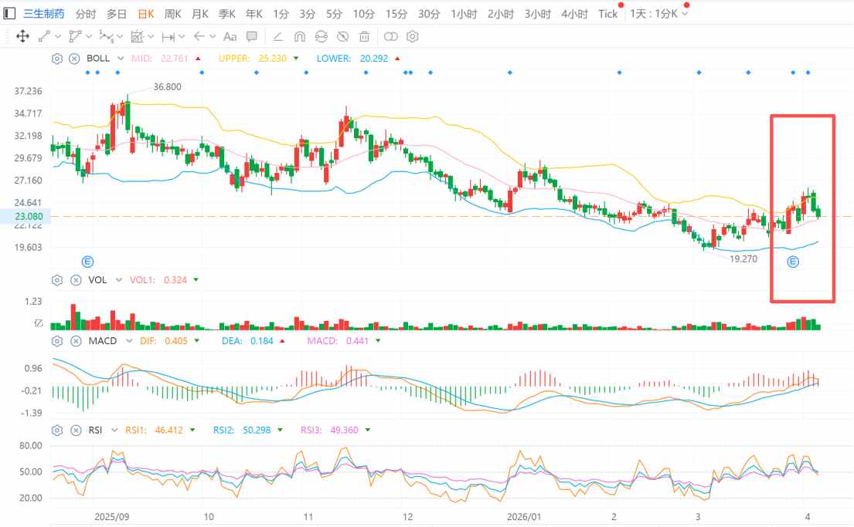
Task: Switch to the 分时 intraday tab
Action: click(x=86, y=14)
